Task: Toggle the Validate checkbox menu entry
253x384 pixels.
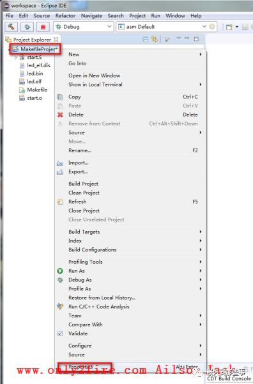Action: click(78, 333)
